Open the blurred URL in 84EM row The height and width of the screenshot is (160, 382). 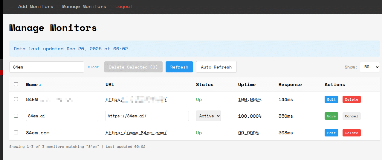click(136, 100)
